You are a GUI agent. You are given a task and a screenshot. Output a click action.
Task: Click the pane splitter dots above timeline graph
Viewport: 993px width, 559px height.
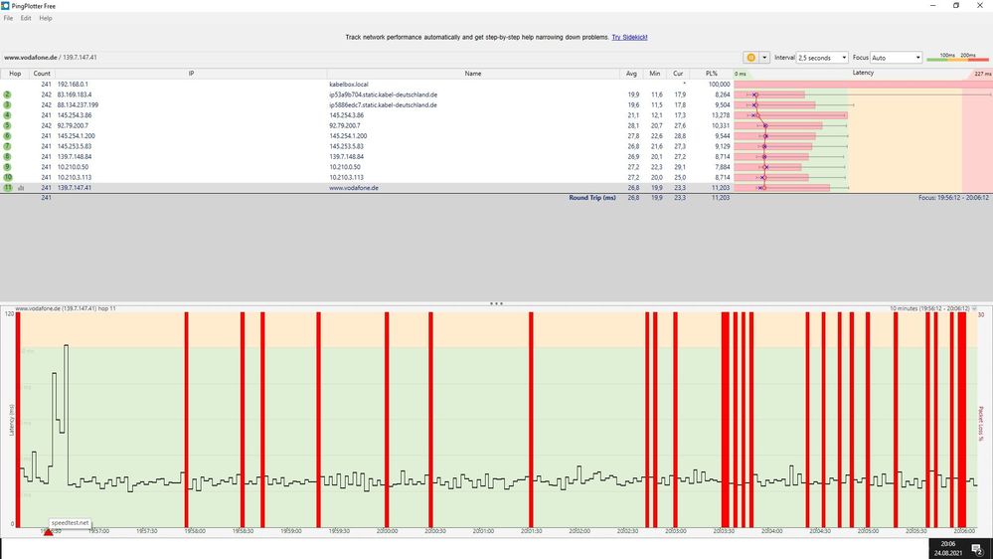[x=496, y=303]
